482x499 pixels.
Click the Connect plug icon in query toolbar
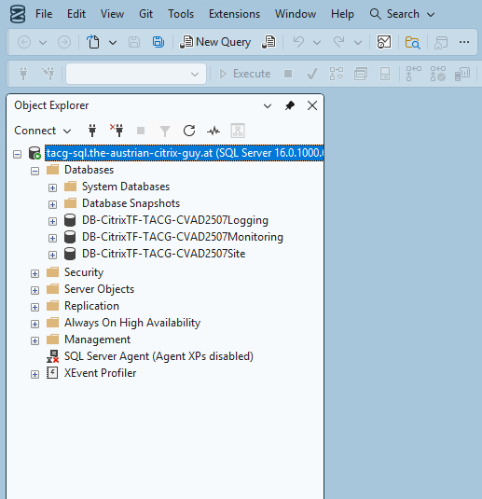tap(23, 74)
